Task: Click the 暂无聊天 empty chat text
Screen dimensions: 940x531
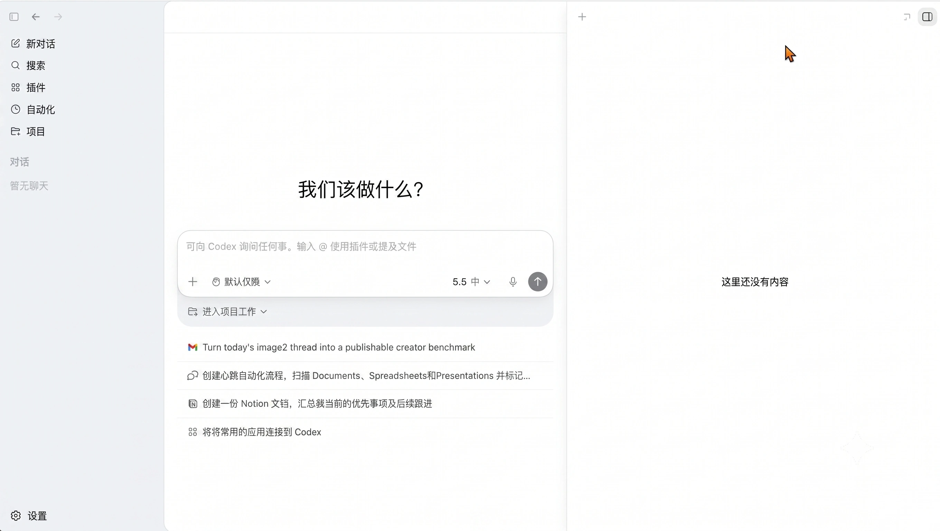Action: point(29,186)
